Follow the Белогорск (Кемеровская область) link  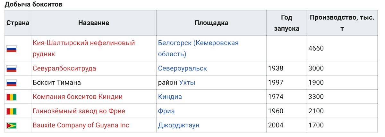(x=198, y=48)
